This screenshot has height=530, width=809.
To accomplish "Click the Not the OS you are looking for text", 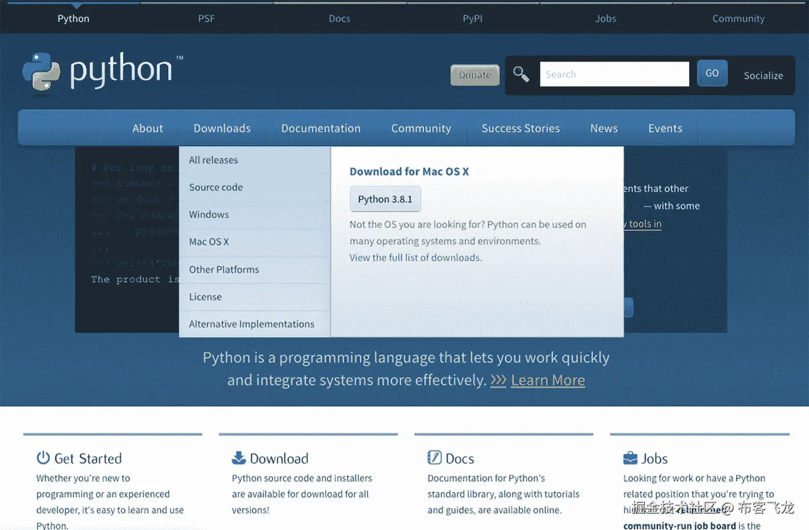I will pyautogui.click(x=468, y=233).
